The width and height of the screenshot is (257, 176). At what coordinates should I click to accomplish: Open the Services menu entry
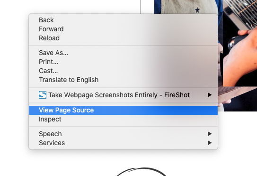click(123, 143)
